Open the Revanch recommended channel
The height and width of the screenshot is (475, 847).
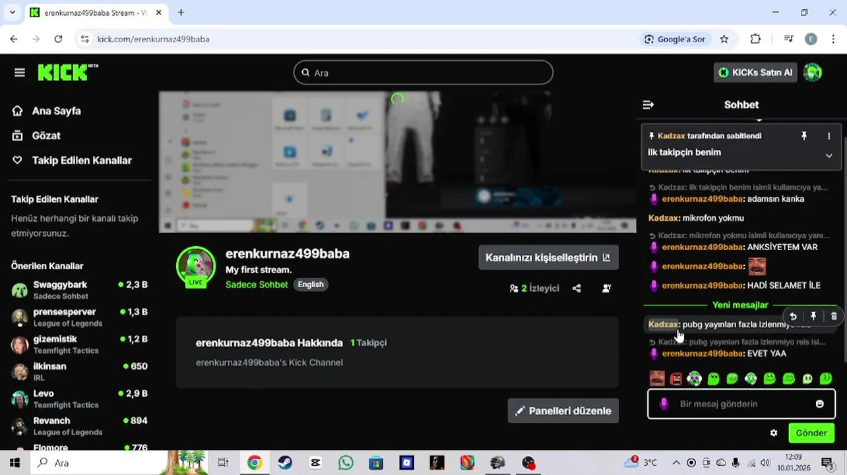pyautogui.click(x=79, y=426)
